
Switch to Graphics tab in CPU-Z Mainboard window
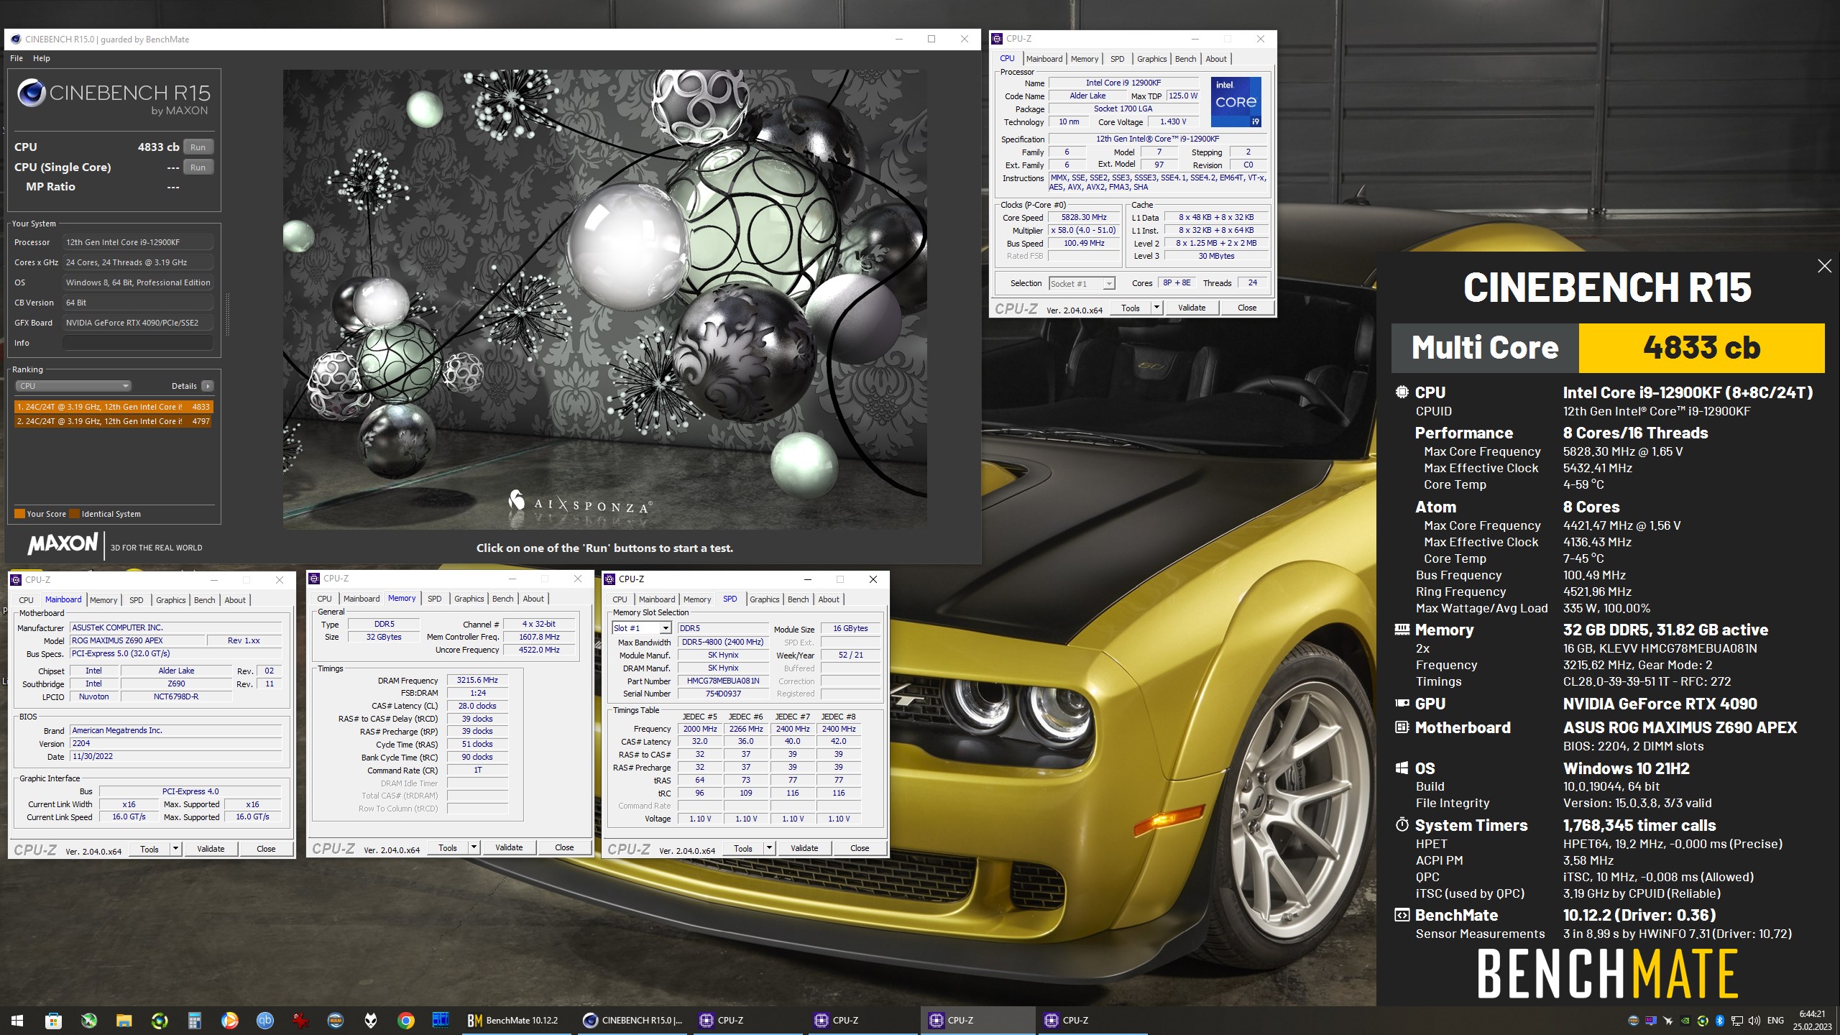(171, 600)
